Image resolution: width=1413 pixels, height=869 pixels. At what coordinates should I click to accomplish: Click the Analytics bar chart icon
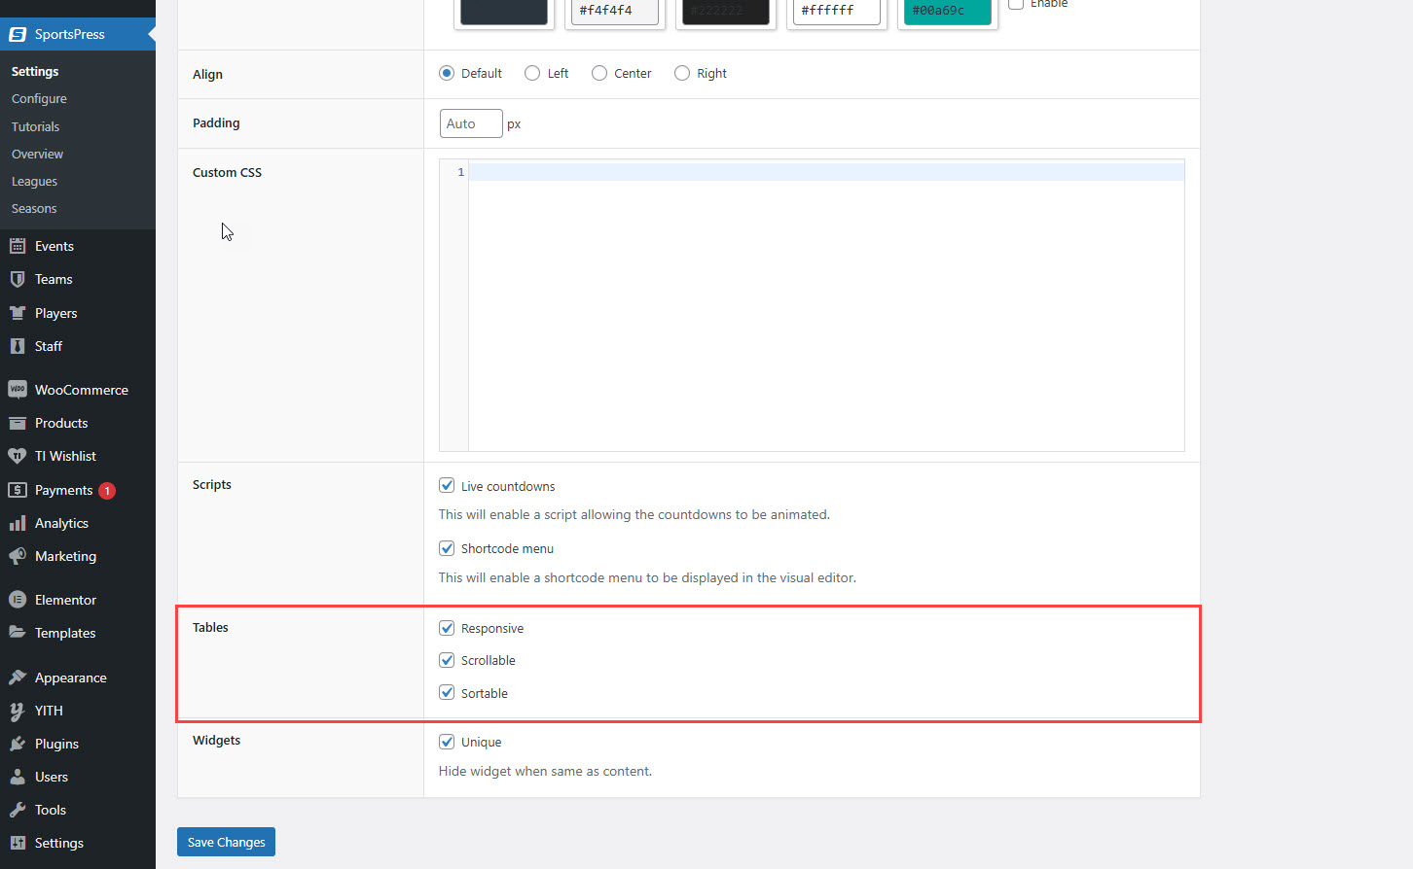[x=18, y=523]
